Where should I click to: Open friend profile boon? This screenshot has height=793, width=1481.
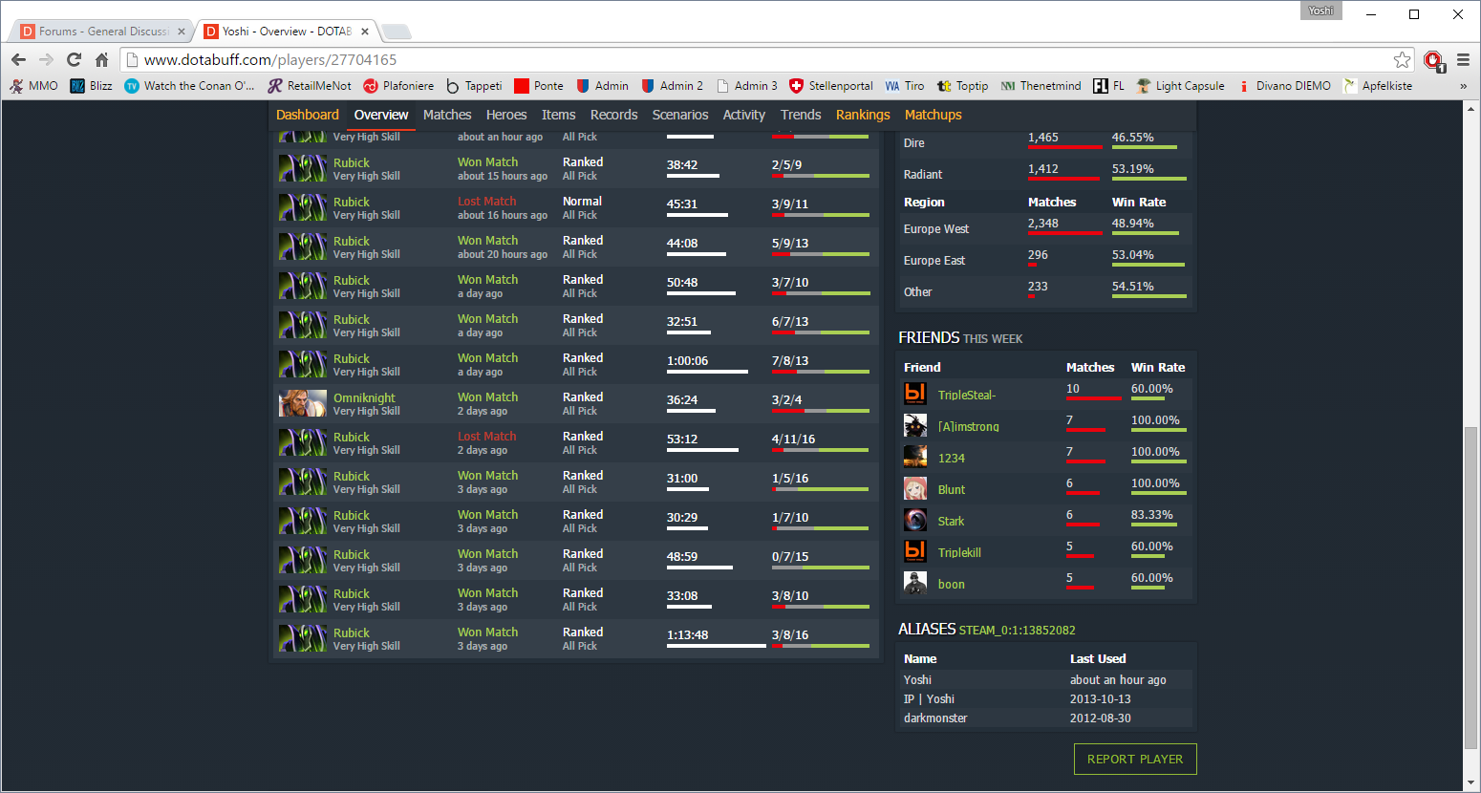coord(952,584)
